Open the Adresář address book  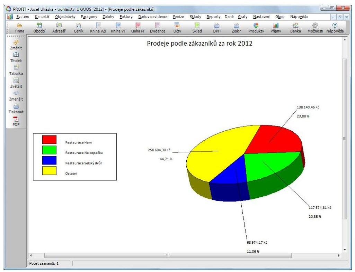coord(59,28)
